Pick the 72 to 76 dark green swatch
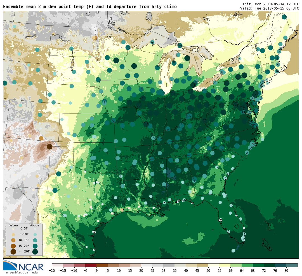 coord(270,265)
